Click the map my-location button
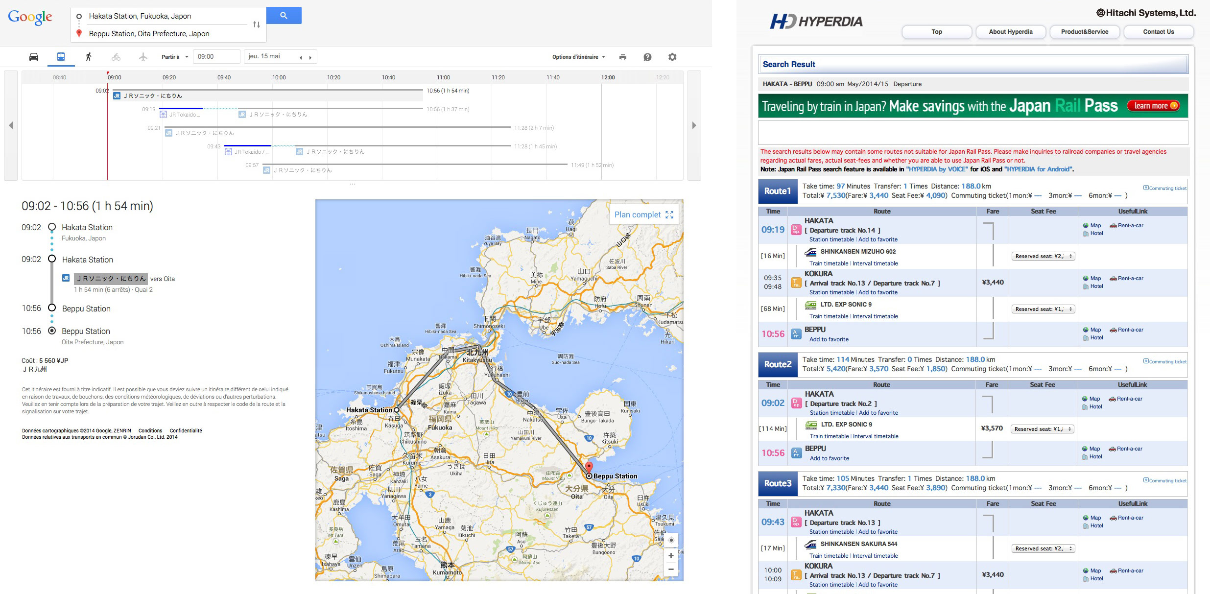The width and height of the screenshot is (1210, 594). pos(671,540)
